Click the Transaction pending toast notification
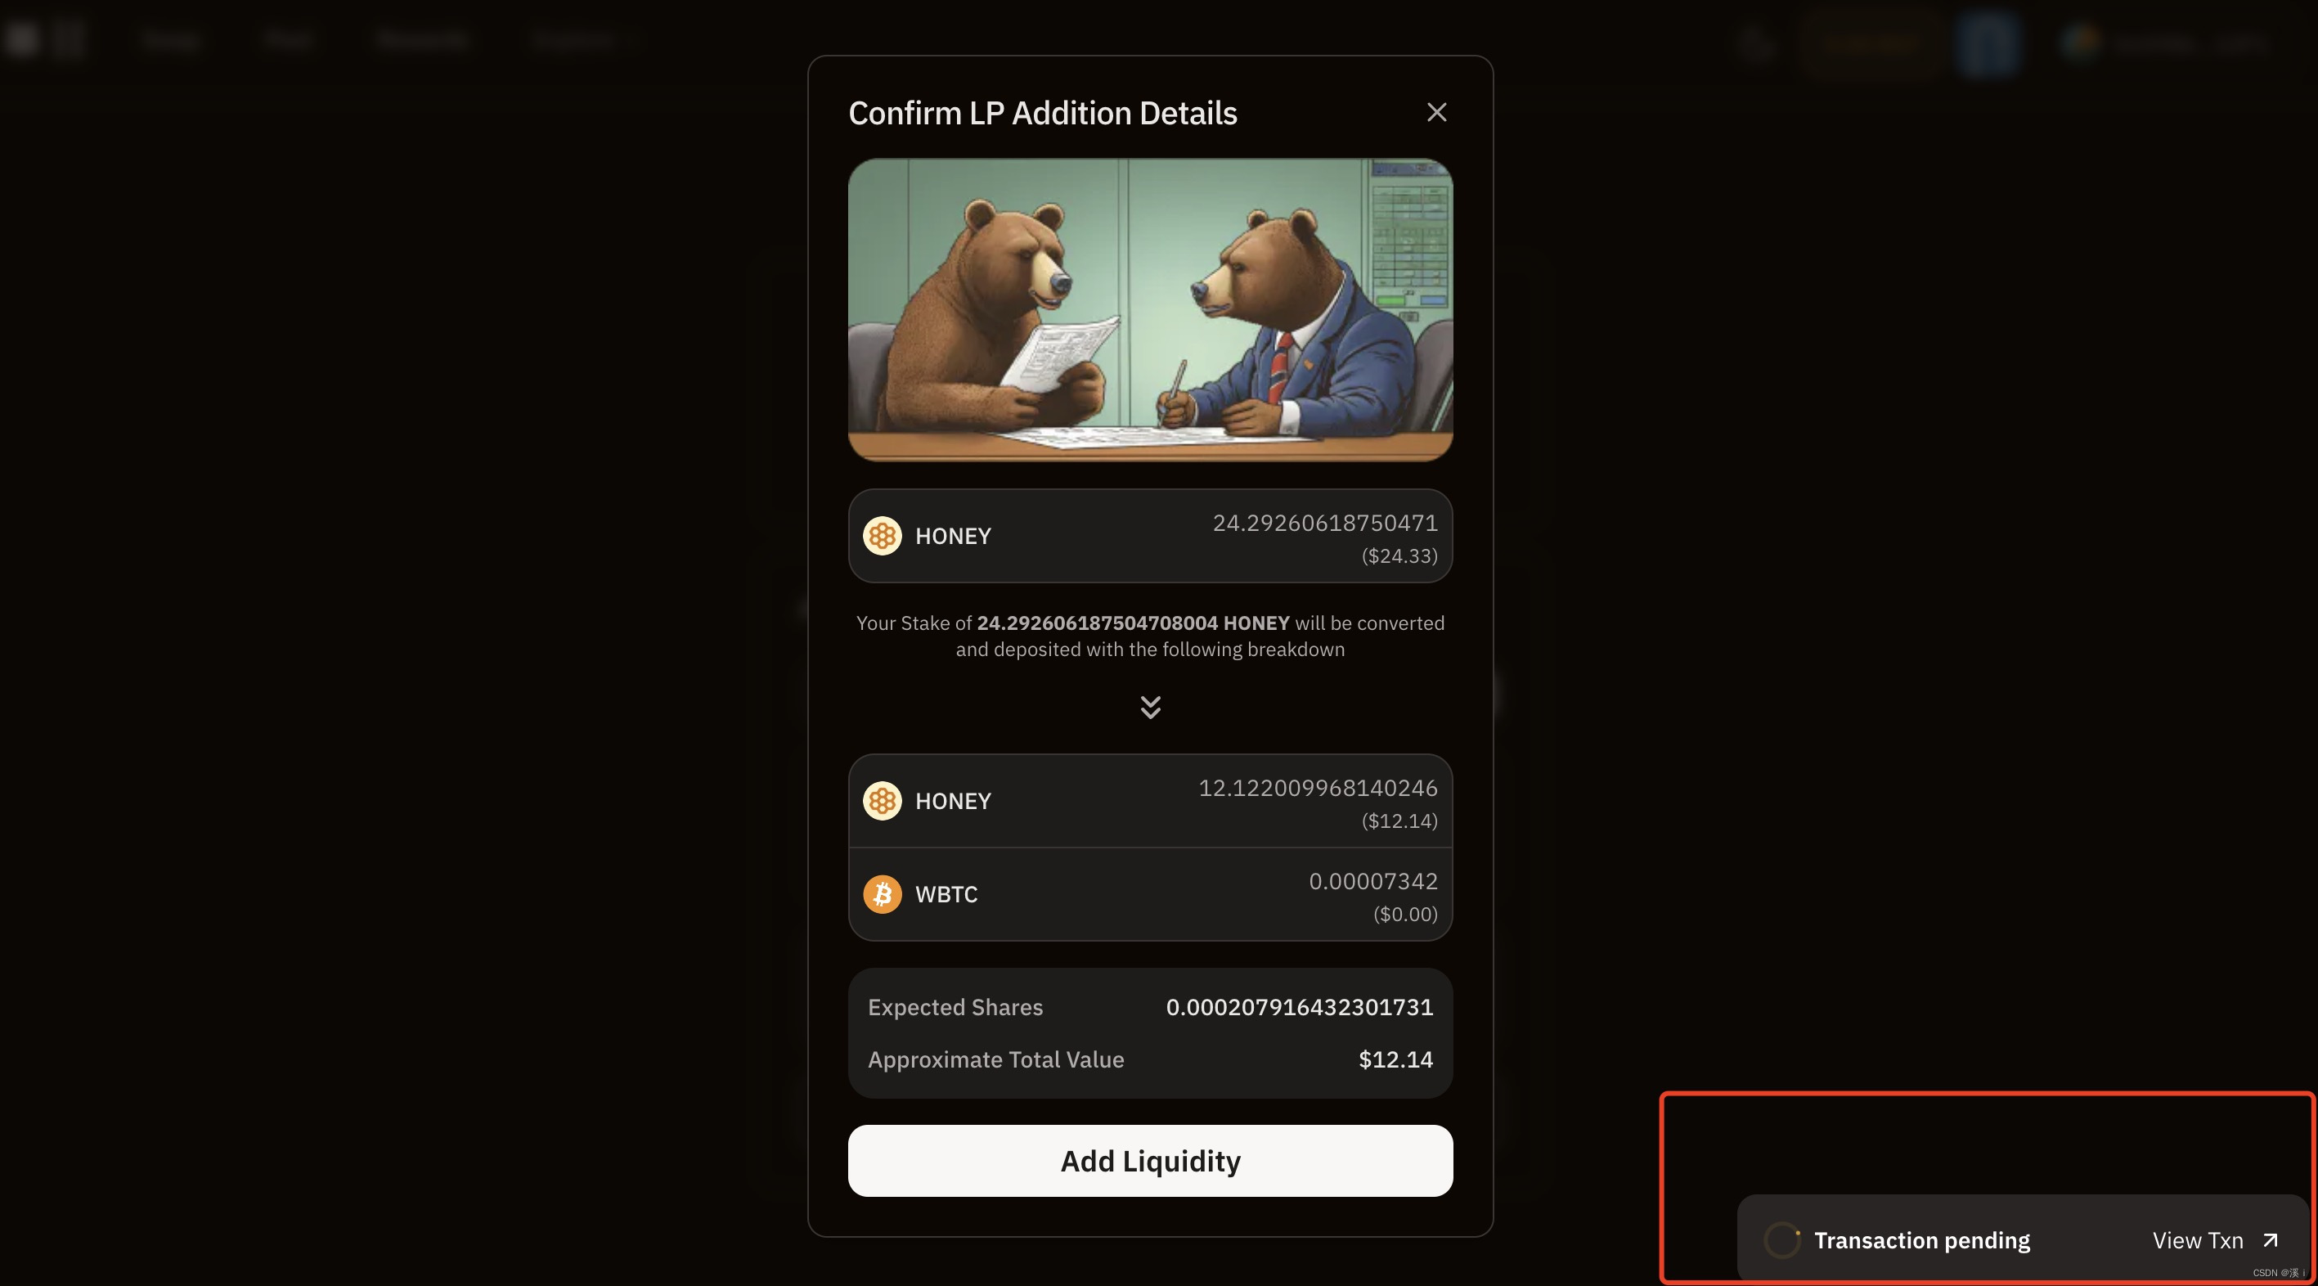 pos(2021,1239)
